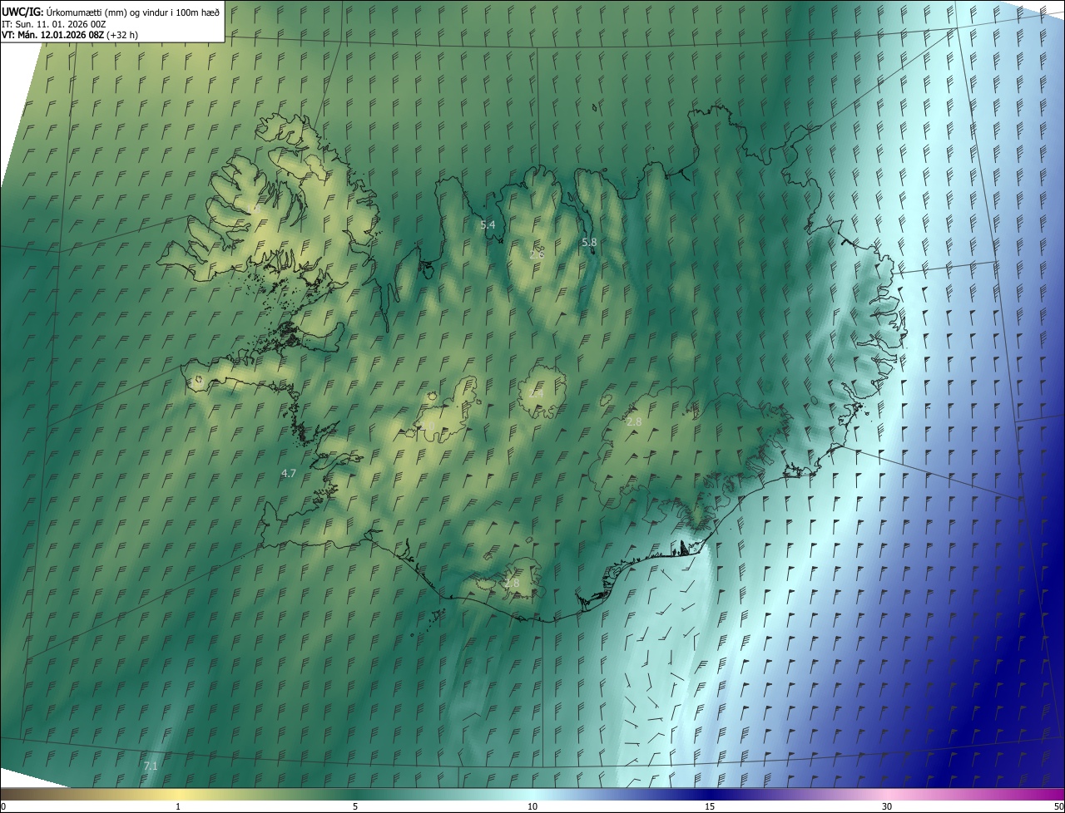Click the 5.4 value label on the map
Viewport: 1065px width, 813px height.
click(x=488, y=225)
